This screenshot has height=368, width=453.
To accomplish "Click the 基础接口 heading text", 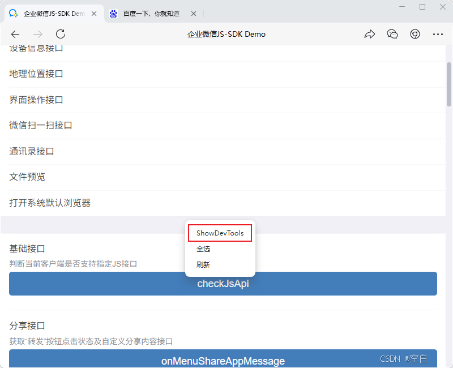I will (27, 249).
